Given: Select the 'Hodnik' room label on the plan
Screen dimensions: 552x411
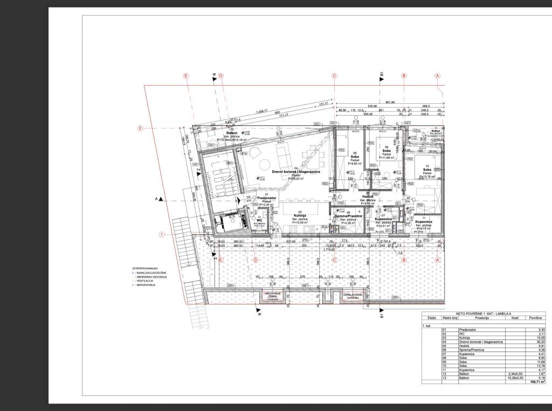Looking at the screenshot, I should click(368, 197).
